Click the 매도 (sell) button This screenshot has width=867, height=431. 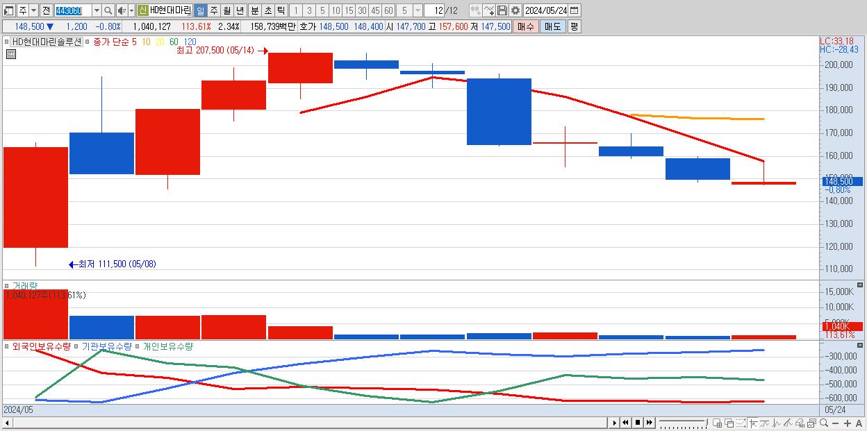[x=552, y=26]
